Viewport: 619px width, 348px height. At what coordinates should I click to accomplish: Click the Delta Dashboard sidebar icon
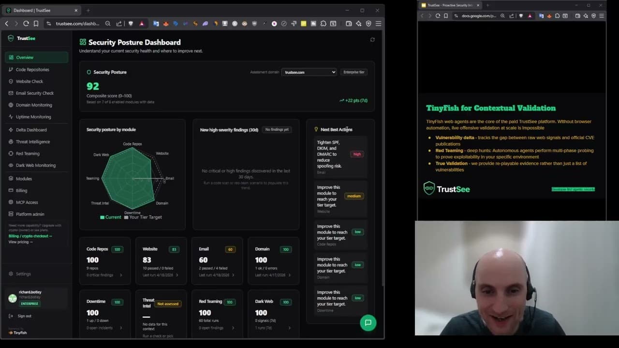(x=11, y=130)
